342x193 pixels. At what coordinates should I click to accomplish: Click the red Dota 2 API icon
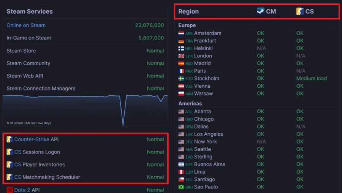coord(9,190)
